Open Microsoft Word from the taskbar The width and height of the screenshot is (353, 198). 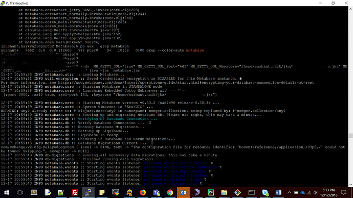click(278, 192)
